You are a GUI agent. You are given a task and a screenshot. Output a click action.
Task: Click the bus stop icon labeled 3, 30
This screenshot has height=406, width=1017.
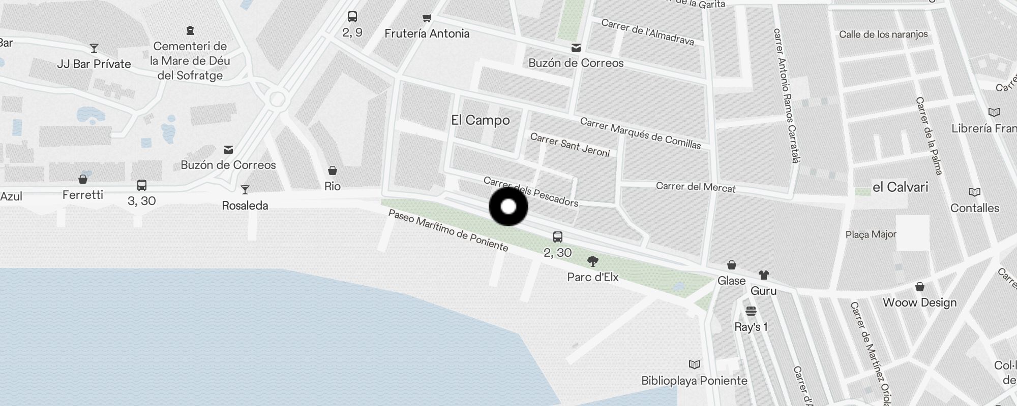pyautogui.click(x=142, y=185)
